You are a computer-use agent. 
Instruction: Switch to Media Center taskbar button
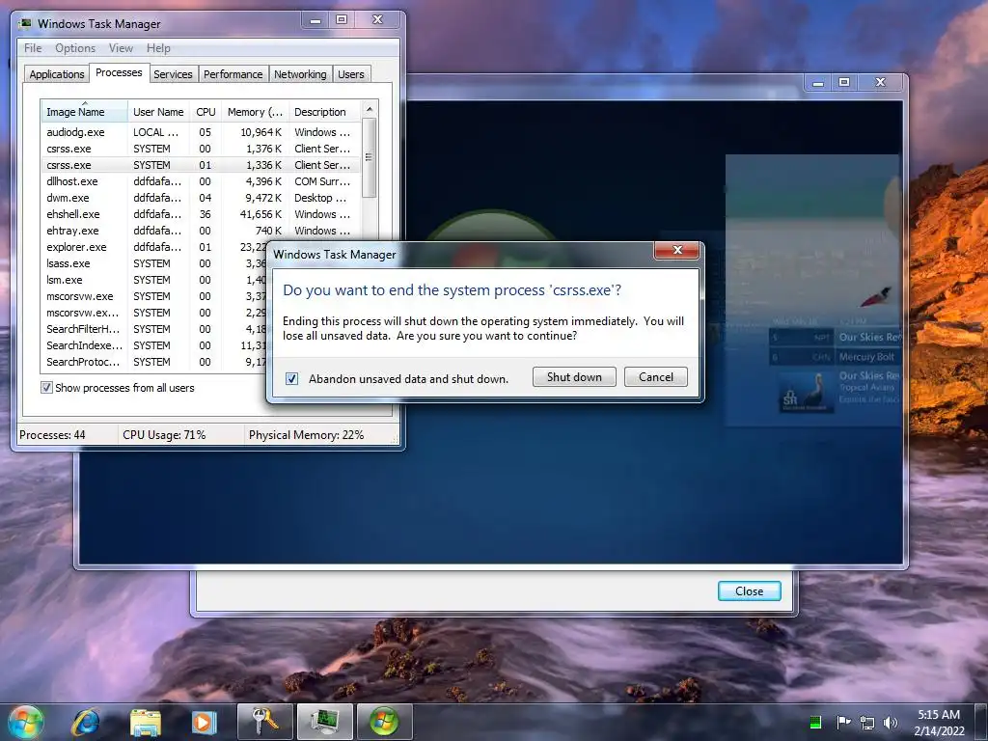[x=385, y=722]
